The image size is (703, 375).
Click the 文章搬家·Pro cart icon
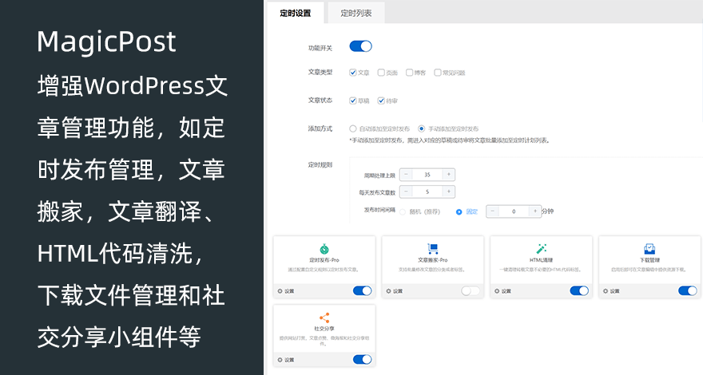[x=433, y=249]
